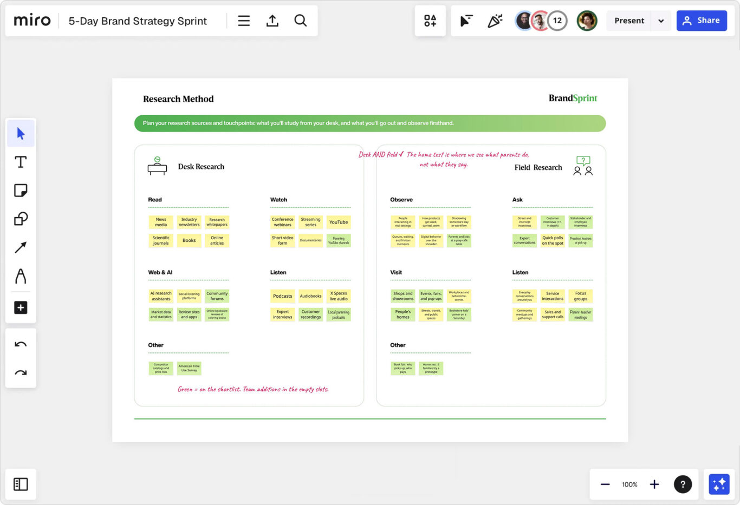
Task: Select the YouTube sticky note
Action: [x=339, y=222]
